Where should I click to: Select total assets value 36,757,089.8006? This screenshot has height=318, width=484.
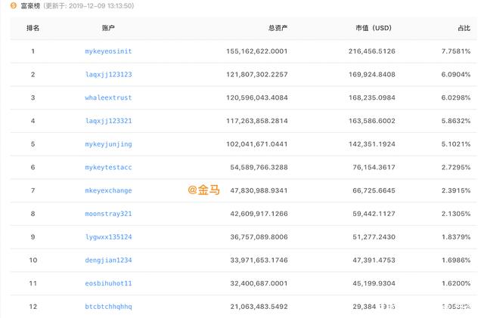coord(259,237)
